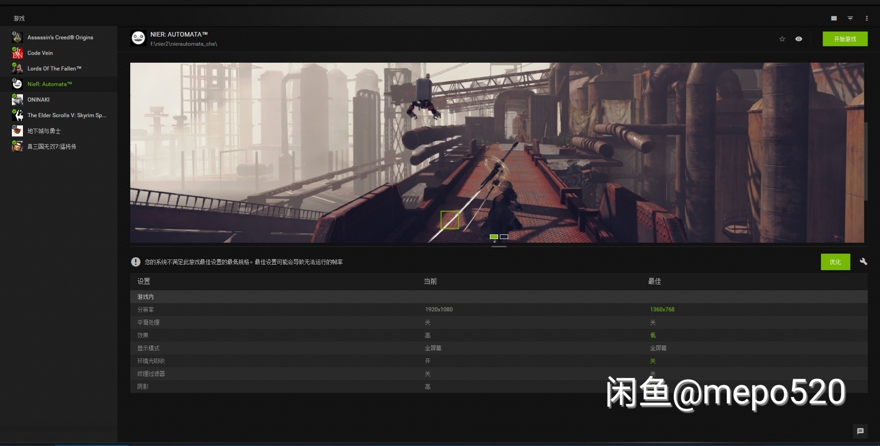Viewport: 880px width, 446px height.
Task: Click the 地下城与勇士 game icon
Action: click(17, 131)
